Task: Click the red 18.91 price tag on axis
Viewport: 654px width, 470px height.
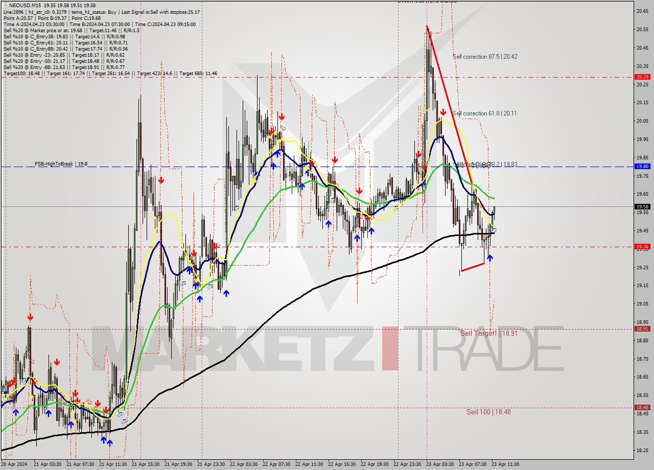Action: point(642,328)
